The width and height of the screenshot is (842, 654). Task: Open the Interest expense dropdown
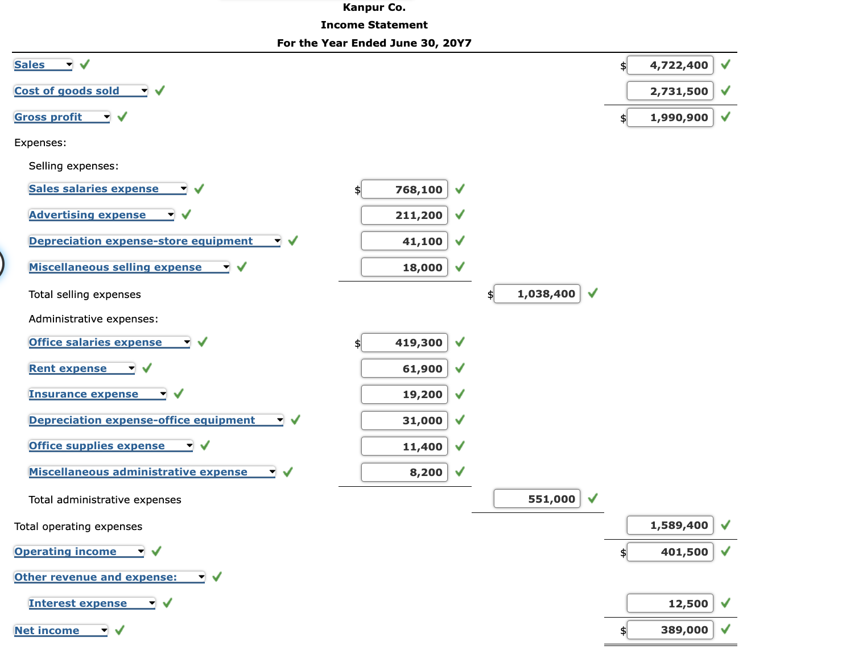coord(92,603)
